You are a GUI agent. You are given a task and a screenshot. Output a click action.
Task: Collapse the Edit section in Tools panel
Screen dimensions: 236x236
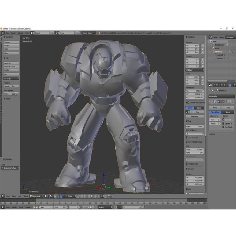(6, 58)
